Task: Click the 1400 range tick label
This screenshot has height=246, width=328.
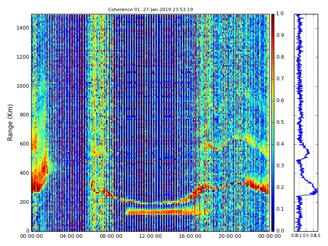Action: (23, 28)
